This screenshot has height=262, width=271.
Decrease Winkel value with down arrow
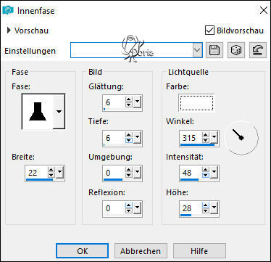coord(206,141)
